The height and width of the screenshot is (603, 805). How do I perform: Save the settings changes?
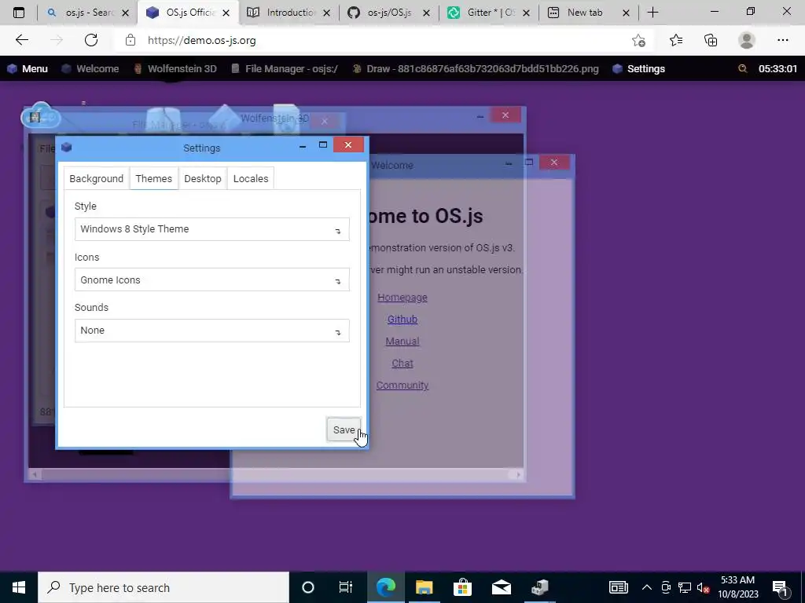coord(344,429)
